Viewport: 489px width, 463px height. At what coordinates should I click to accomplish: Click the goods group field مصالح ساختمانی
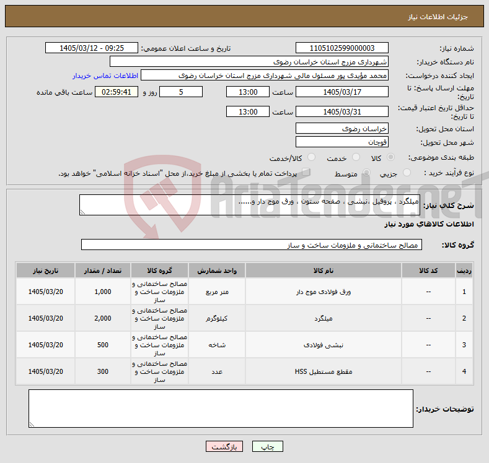click(x=252, y=244)
